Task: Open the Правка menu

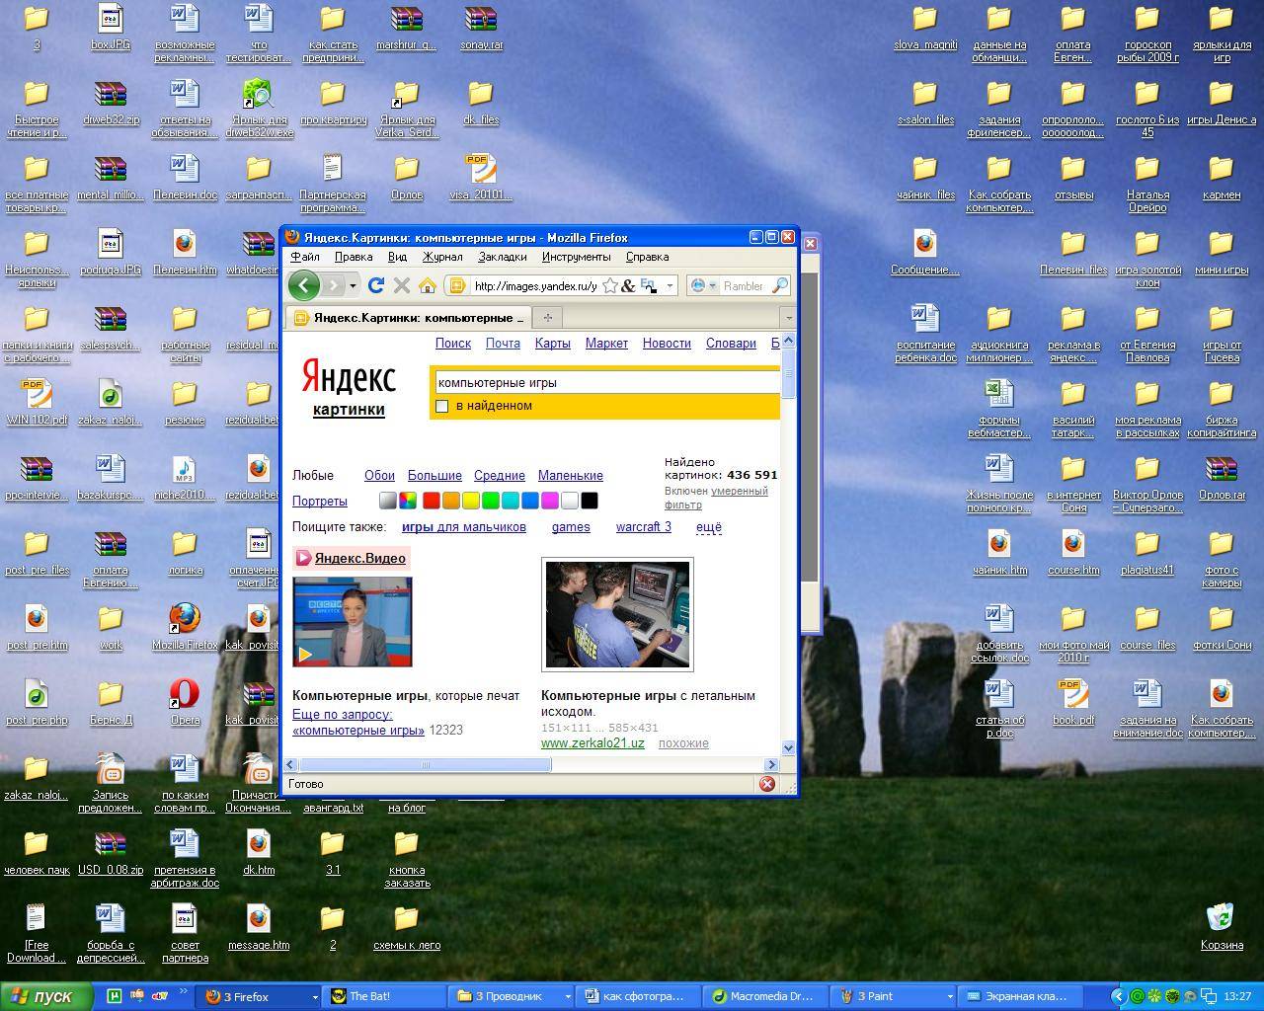Action: [354, 257]
